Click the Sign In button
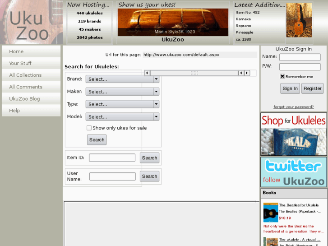The image size is (328, 246). pyautogui.click(x=290, y=88)
